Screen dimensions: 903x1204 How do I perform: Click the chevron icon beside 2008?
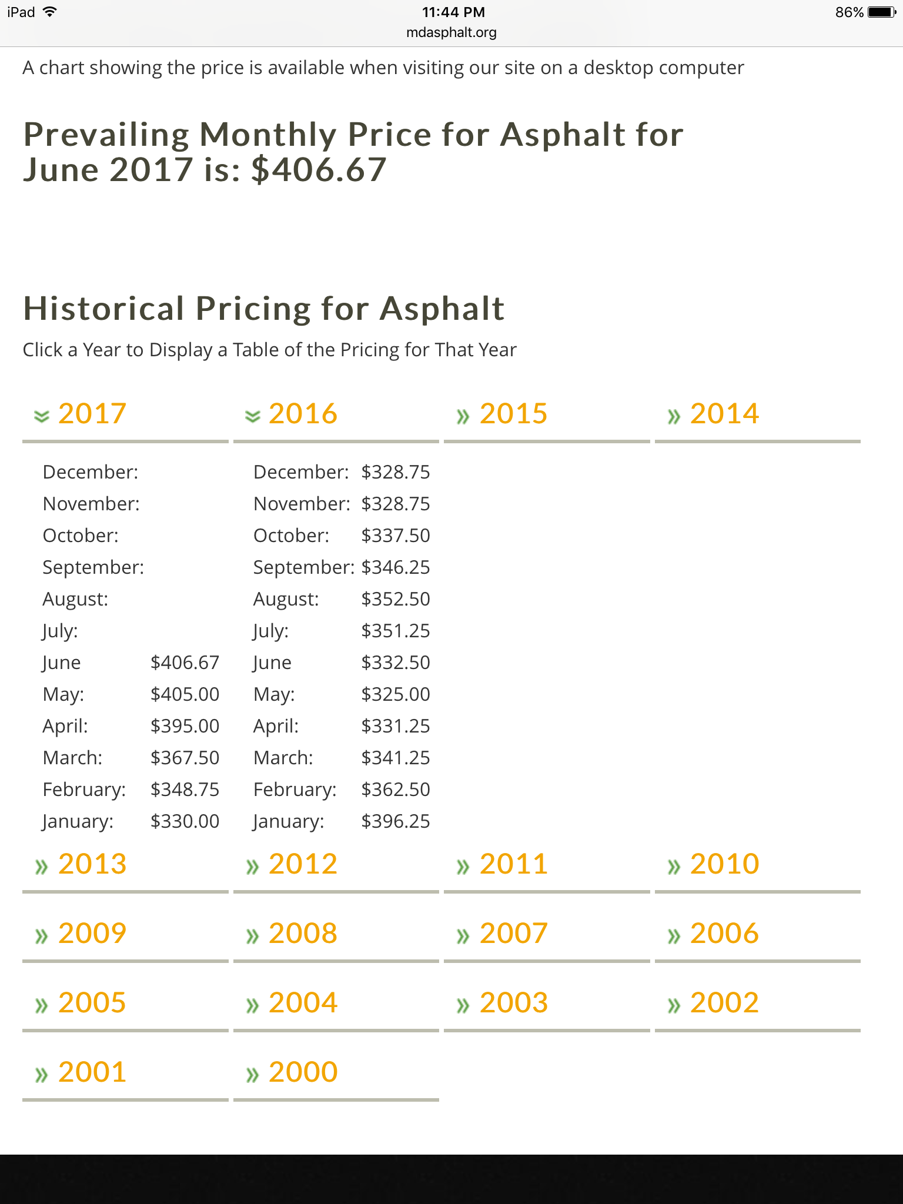click(252, 937)
